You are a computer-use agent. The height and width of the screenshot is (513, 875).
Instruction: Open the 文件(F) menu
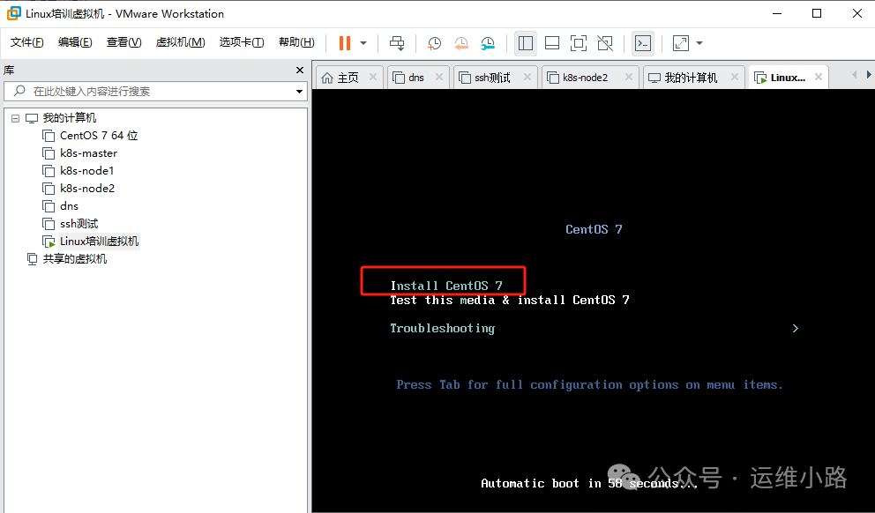tap(26, 42)
